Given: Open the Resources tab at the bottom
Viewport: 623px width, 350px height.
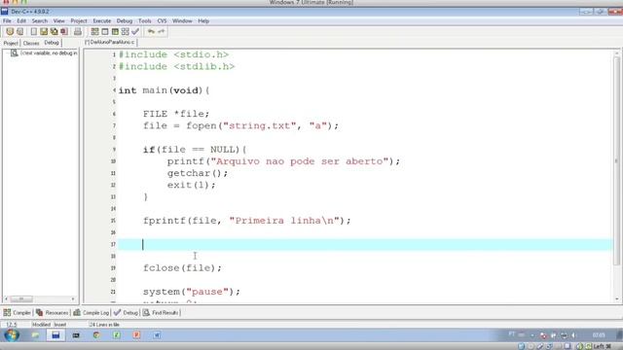Looking at the screenshot, I should click(x=52, y=313).
